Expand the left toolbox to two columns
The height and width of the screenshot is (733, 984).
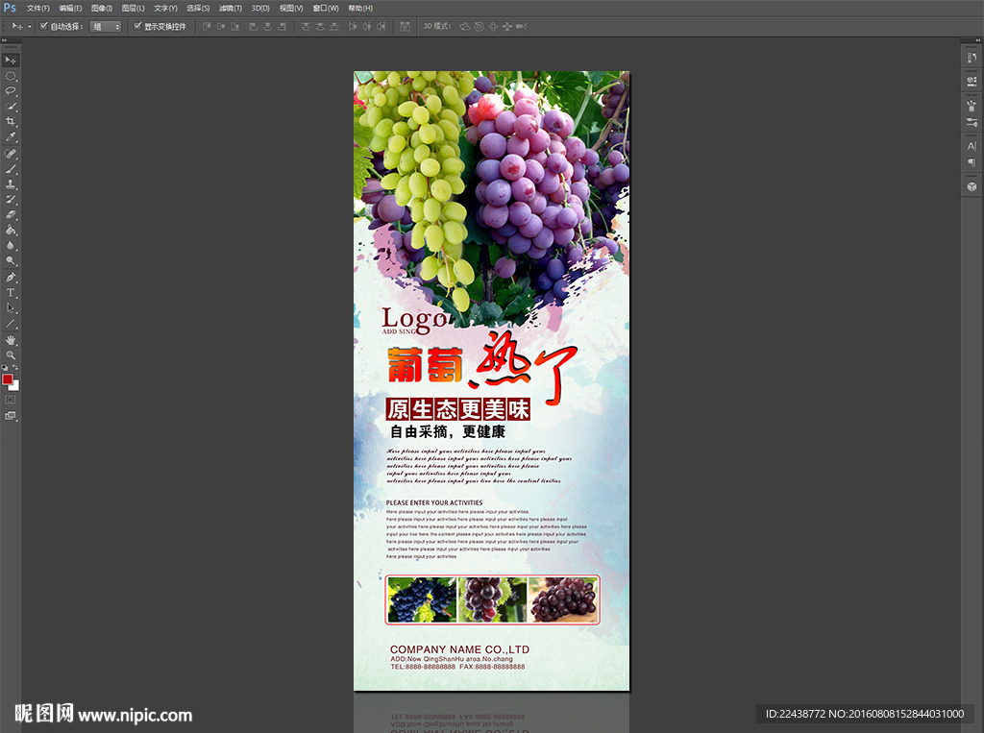[x=5, y=40]
